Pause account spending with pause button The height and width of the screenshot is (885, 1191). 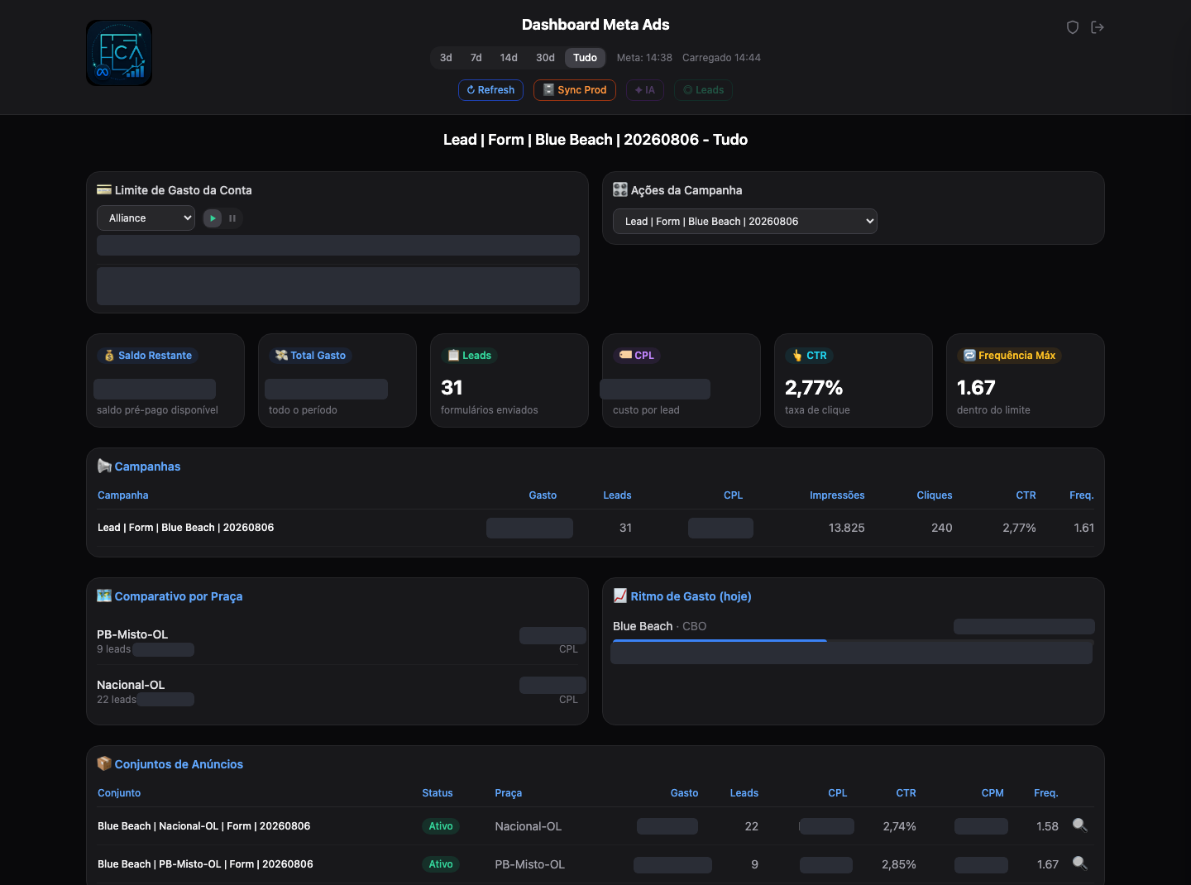point(232,218)
